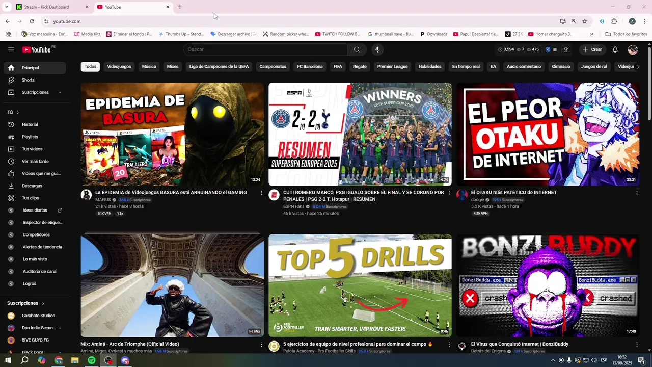Open Ver más tarde in the sidebar
Image resolution: width=652 pixels, height=367 pixels.
(x=35, y=161)
